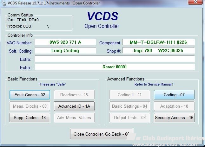Click the Basic Functions group label
The width and height of the screenshot is (205, 147).
(x=22, y=79)
